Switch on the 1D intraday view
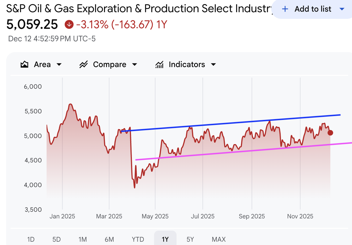The width and height of the screenshot is (352, 245). tap(31, 239)
